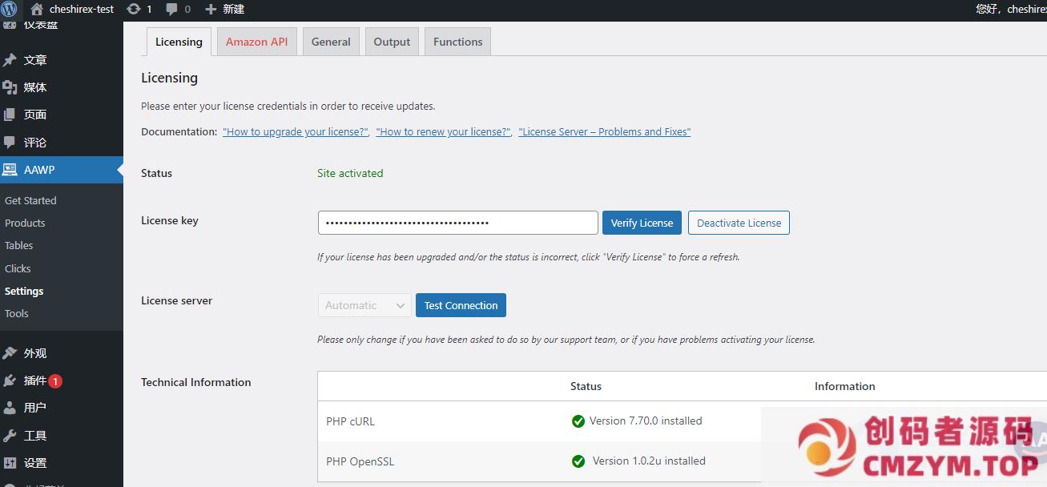Click the WordPress logo icon
1047x487 pixels.
[x=10, y=10]
